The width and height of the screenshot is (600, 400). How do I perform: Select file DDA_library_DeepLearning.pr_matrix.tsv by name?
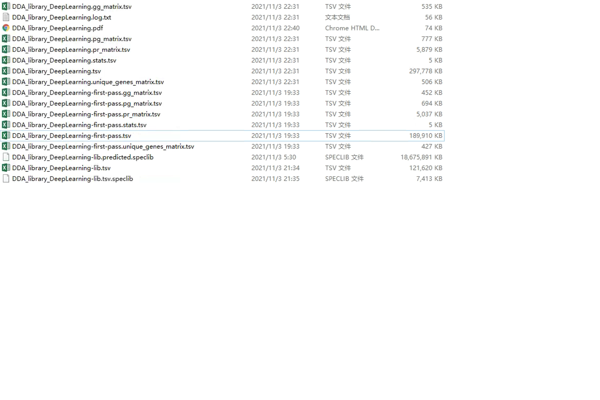click(x=71, y=50)
